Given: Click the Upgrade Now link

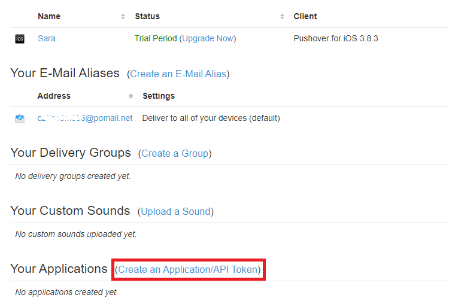Looking at the screenshot, I should 208,38.
